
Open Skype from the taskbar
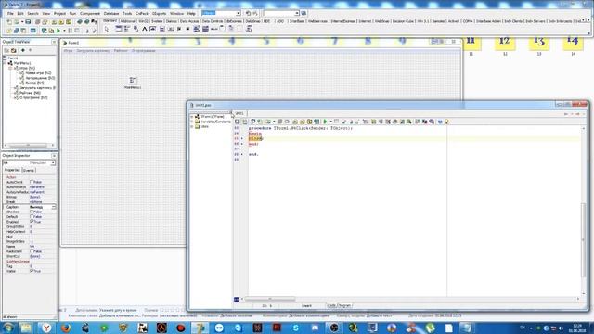296,328
